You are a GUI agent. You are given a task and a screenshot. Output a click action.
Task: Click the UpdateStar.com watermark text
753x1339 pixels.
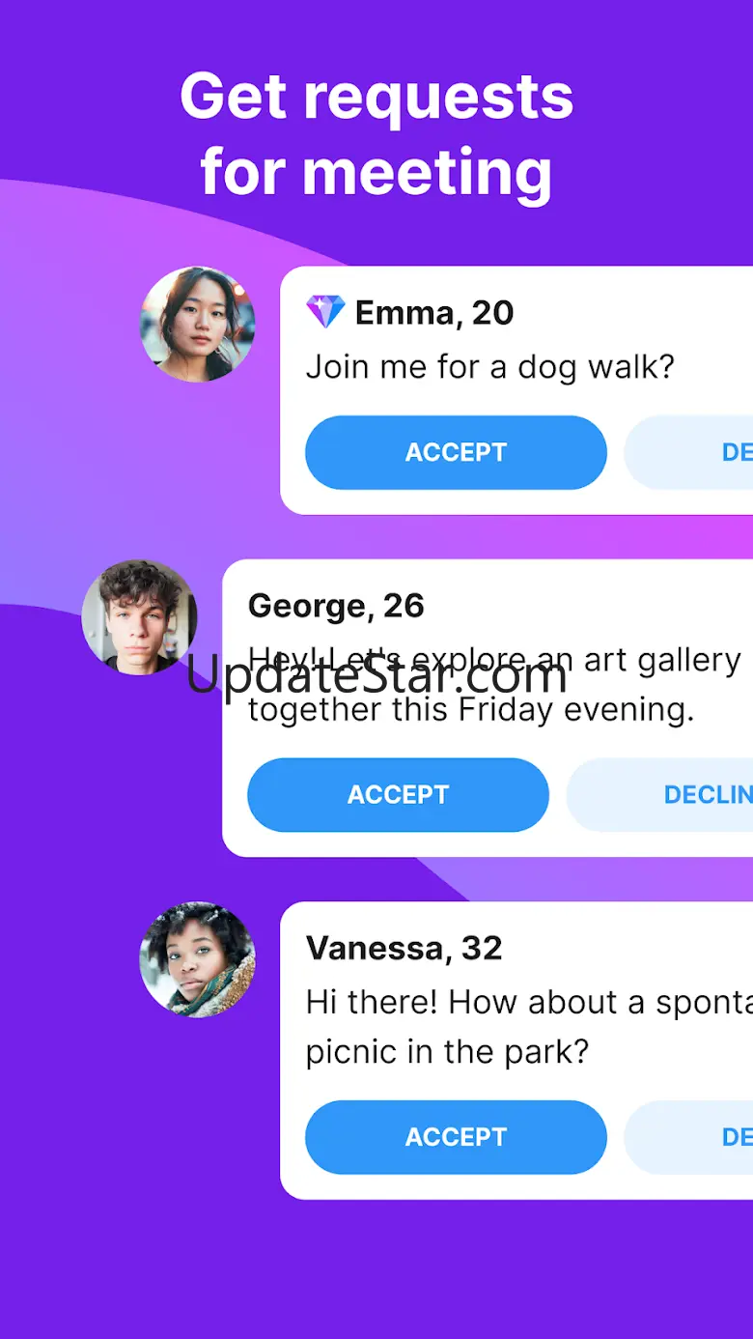tap(376, 674)
